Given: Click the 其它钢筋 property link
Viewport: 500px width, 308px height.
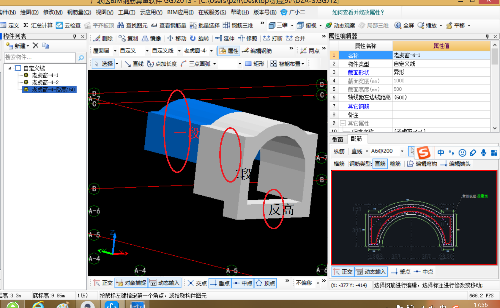Looking at the screenshot, I should click(x=358, y=106).
